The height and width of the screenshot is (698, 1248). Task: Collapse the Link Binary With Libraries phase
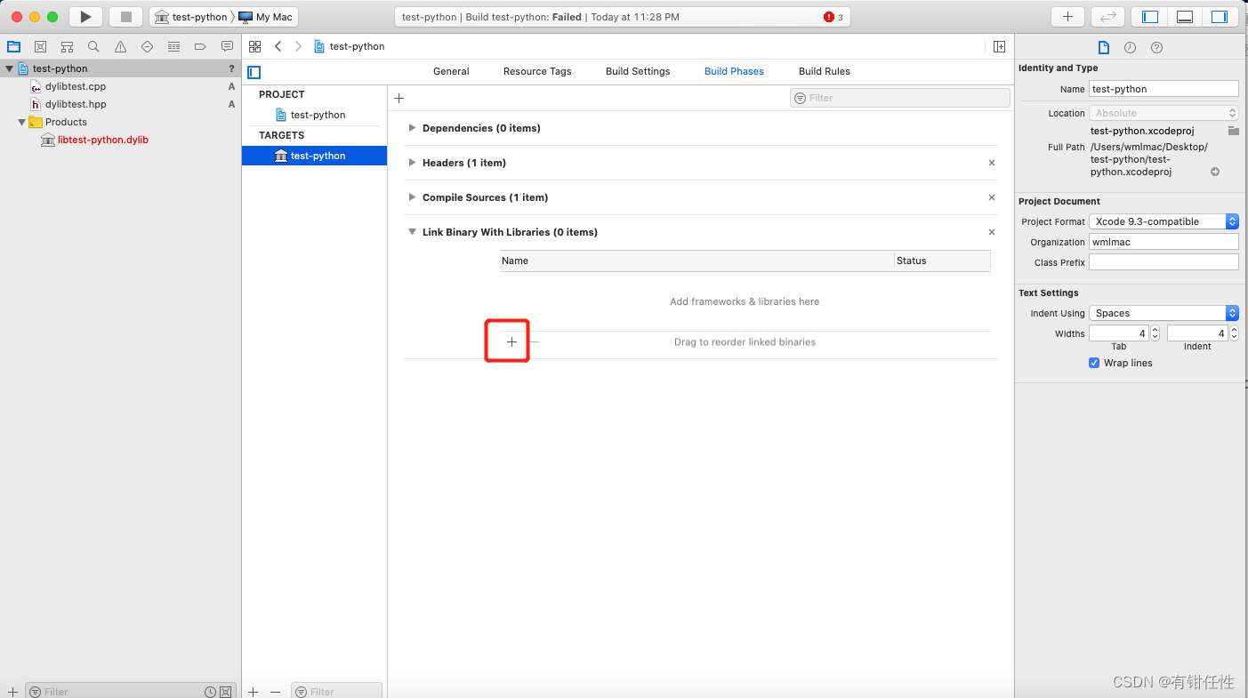click(x=412, y=232)
